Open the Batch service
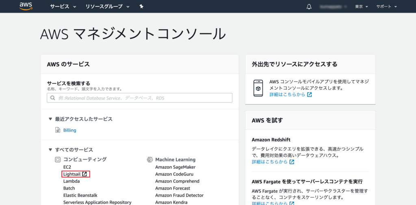 coord(69,188)
